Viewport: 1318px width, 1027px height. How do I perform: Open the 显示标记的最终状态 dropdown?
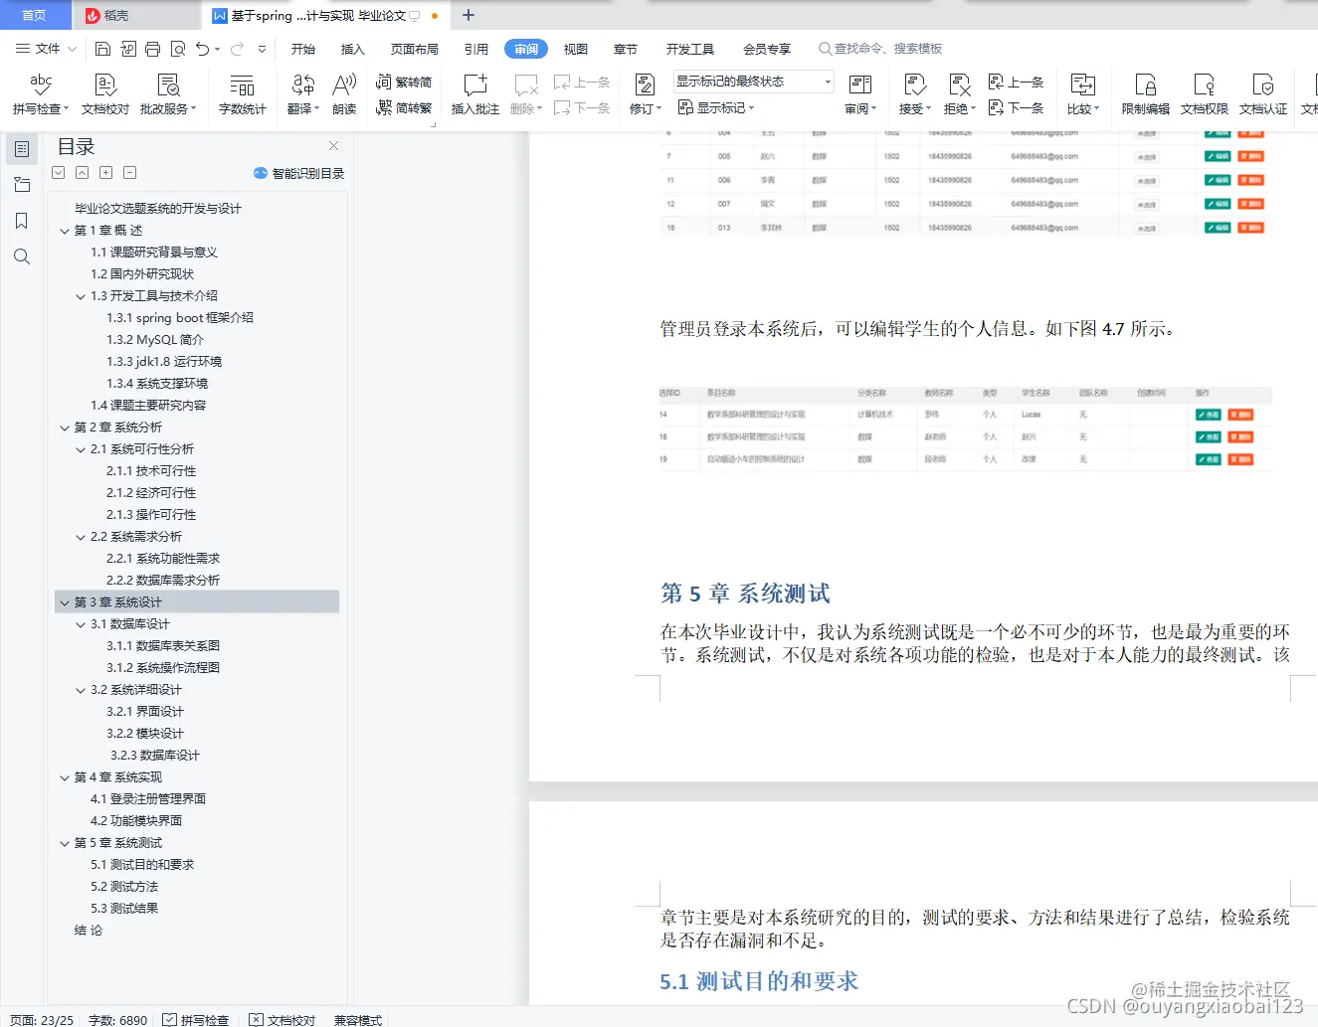pos(753,82)
